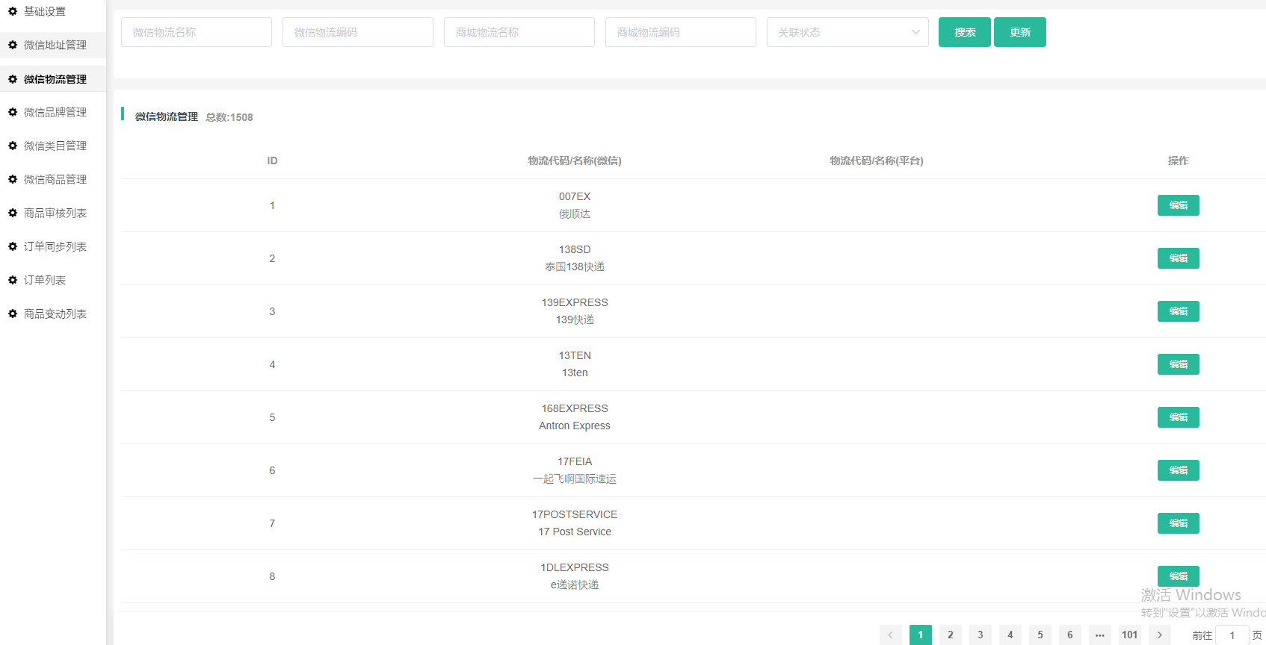Jump to page 4
The height and width of the screenshot is (645, 1266).
[1010, 635]
